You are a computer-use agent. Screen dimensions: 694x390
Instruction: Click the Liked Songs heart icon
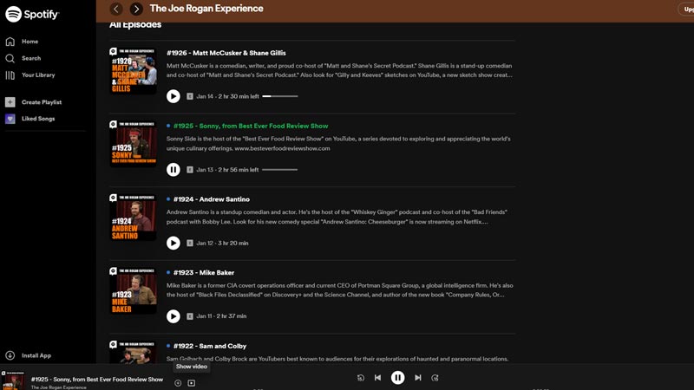10,119
